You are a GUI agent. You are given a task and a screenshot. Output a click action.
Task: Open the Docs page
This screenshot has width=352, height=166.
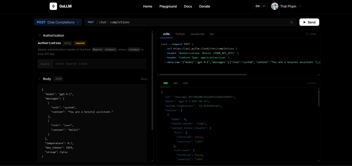[x=188, y=6]
